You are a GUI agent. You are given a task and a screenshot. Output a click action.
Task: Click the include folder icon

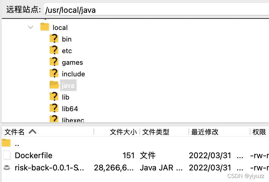(54, 74)
